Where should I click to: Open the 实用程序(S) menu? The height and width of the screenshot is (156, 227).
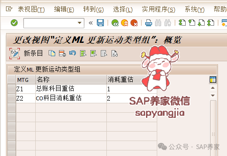[x=159, y=9]
